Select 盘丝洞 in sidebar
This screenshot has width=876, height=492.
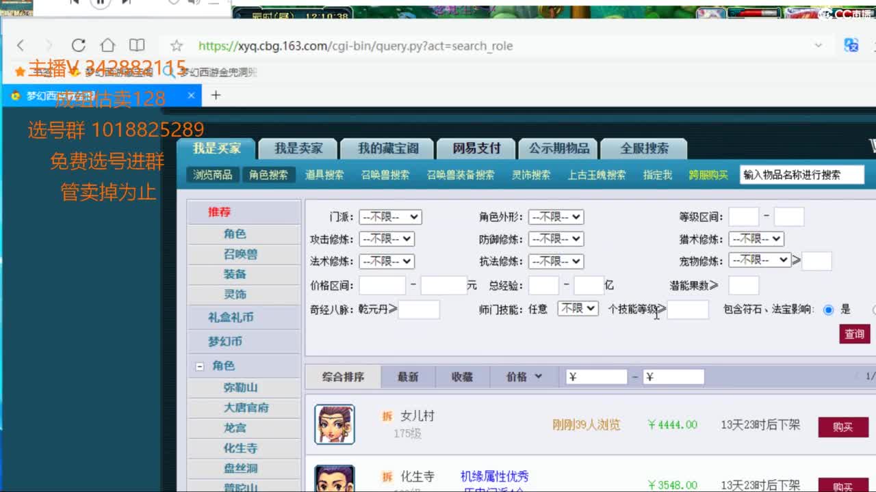point(241,468)
